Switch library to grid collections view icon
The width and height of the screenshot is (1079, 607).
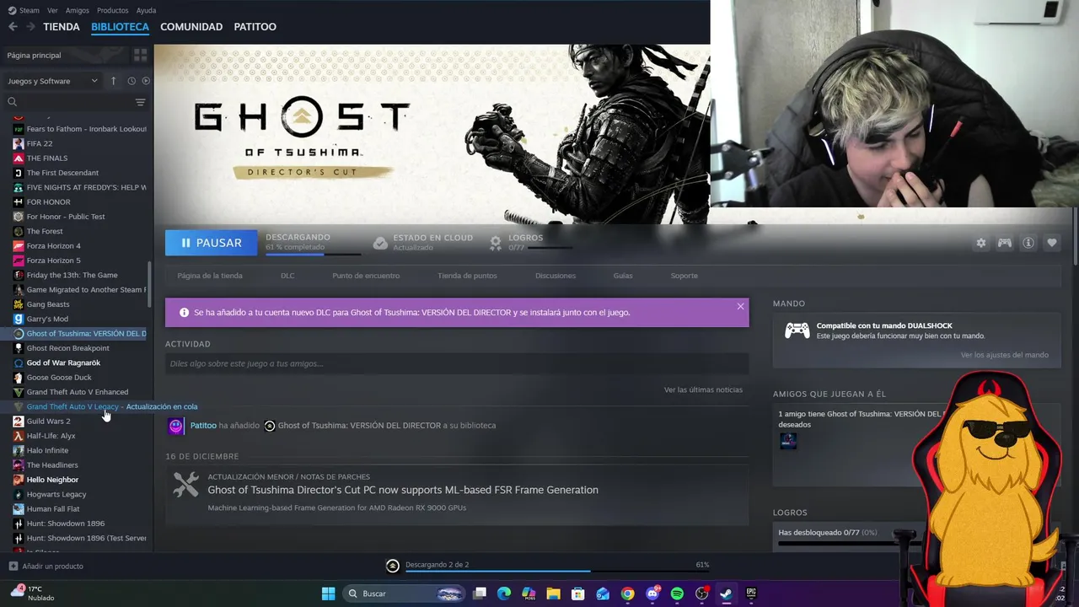coord(140,55)
